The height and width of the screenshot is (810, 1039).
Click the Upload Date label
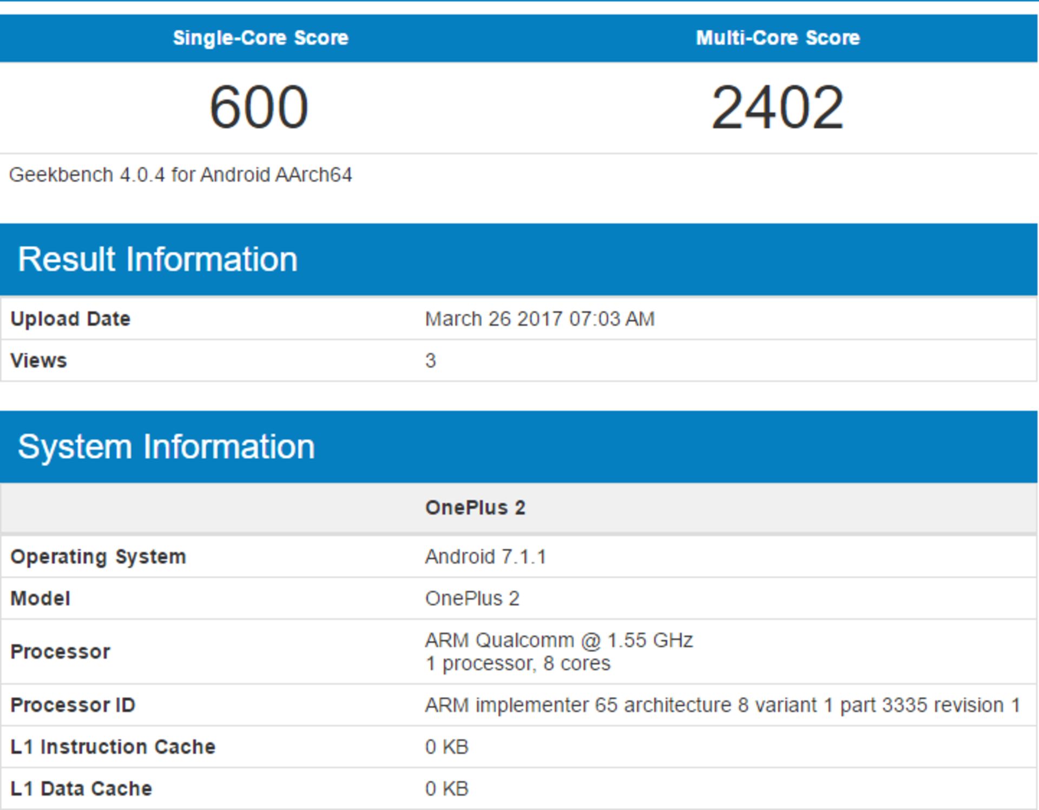tap(70, 319)
